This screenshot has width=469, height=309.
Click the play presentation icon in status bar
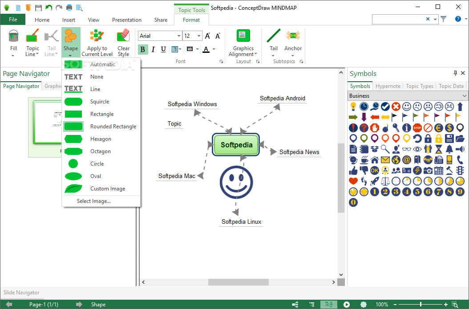coord(346,305)
